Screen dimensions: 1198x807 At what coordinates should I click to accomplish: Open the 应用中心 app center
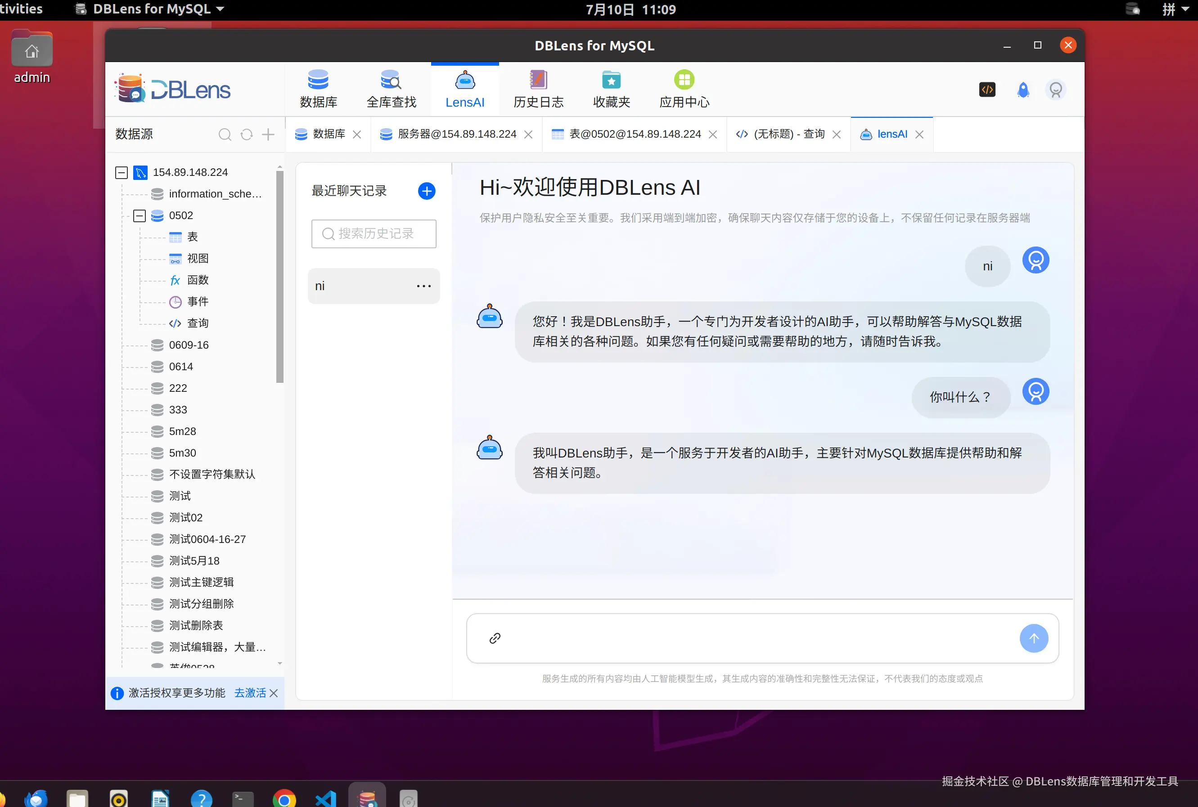point(684,89)
